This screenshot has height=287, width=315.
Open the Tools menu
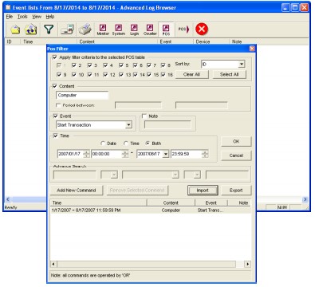click(22, 17)
